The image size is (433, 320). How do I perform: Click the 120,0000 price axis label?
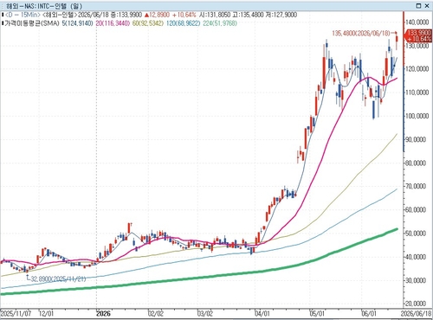pos(417,69)
